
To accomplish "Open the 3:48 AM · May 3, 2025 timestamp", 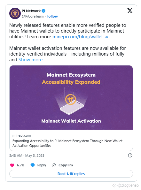I will pyautogui.click(x=27, y=156).
